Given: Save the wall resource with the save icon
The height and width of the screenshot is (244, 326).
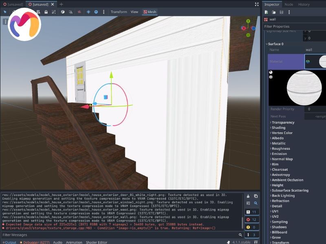Looking at the screenshot, I should [281, 12].
